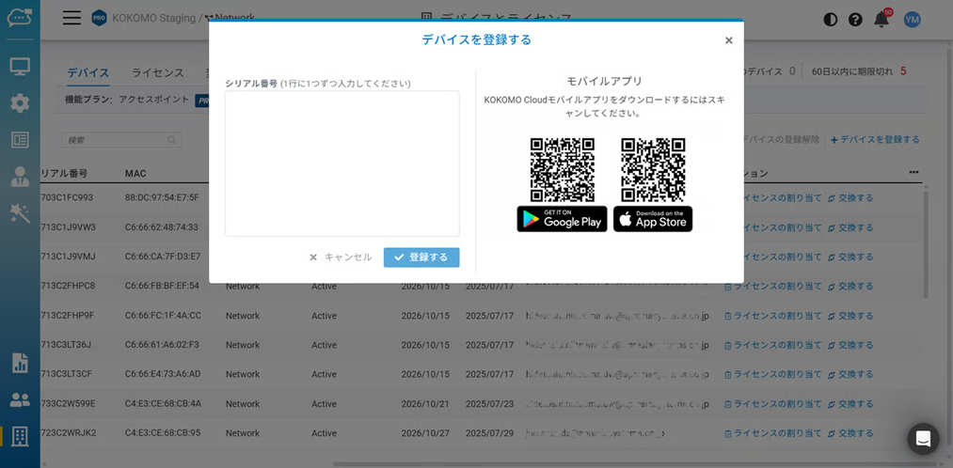Switch to the ライセンス tab
This screenshot has width=953, height=468.
pos(157,73)
